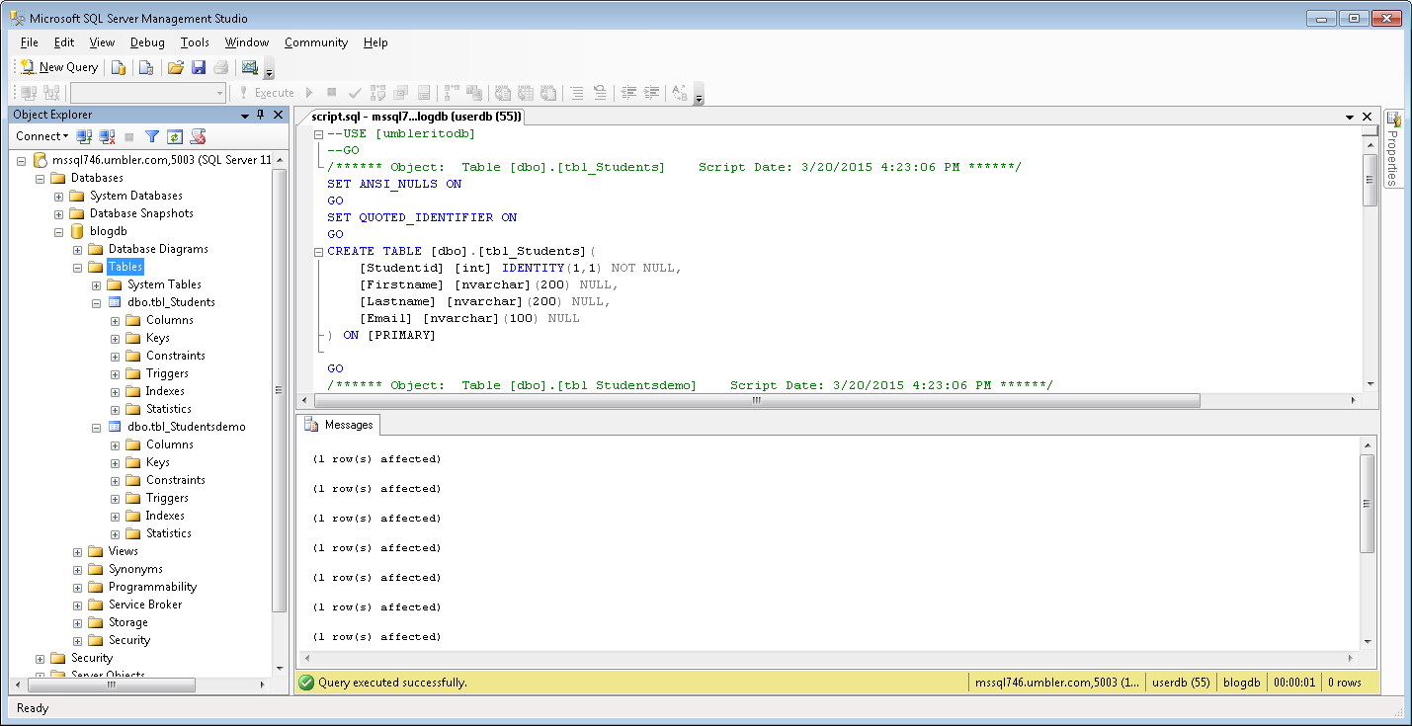Click the Filter funnel icon
1412x726 pixels.
[x=152, y=136]
